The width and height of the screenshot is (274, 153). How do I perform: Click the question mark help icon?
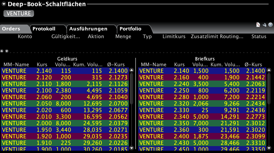pos(271,25)
